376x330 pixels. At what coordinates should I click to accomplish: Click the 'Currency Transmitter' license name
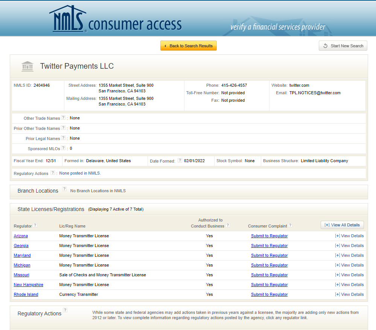79,295
